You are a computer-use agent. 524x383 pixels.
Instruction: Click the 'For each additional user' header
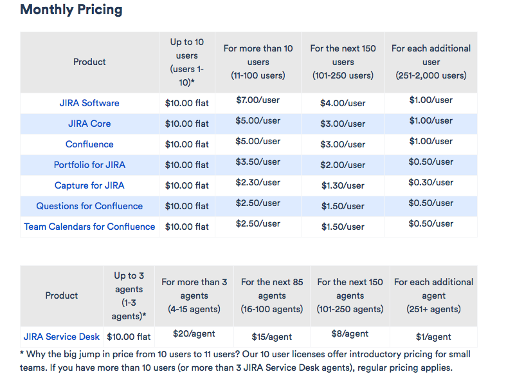431,62
